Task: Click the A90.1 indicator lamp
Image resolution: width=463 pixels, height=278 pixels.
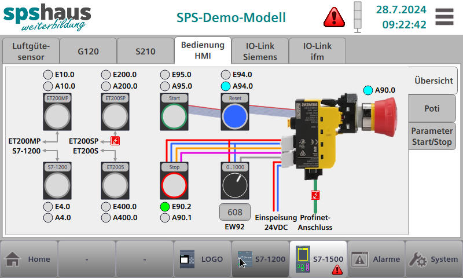Action: [x=165, y=218]
